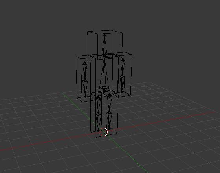The height and width of the screenshot is (173, 220).
Task: Select the forearm bone on screen-left arm
Action: tap(85, 88)
